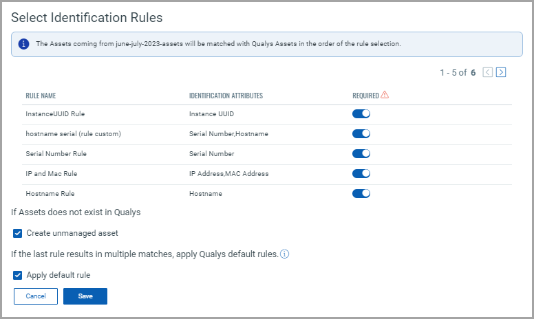Disable Required for Serial Number Rule
534x319 pixels.
361,153
